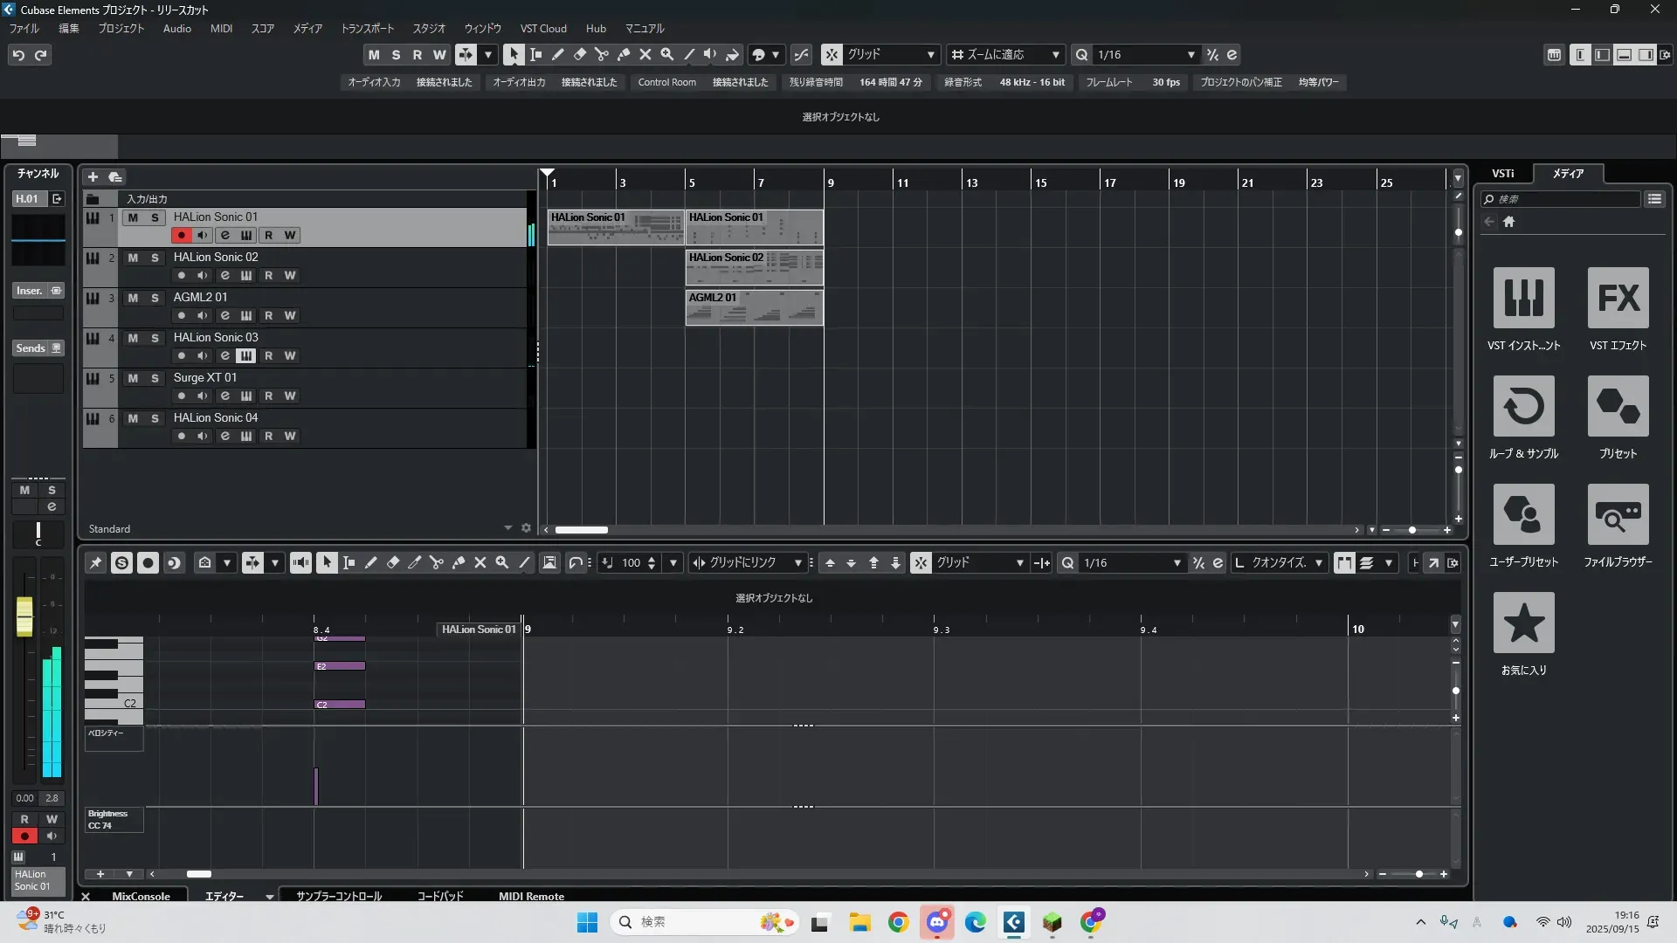
Task: Click the Favorites star tile
Action: (x=1523, y=623)
